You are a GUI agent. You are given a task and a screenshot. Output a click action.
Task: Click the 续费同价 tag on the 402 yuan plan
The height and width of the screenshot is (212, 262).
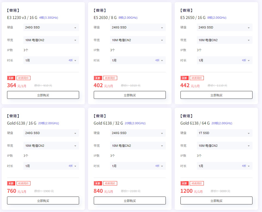[x=110, y=78]
